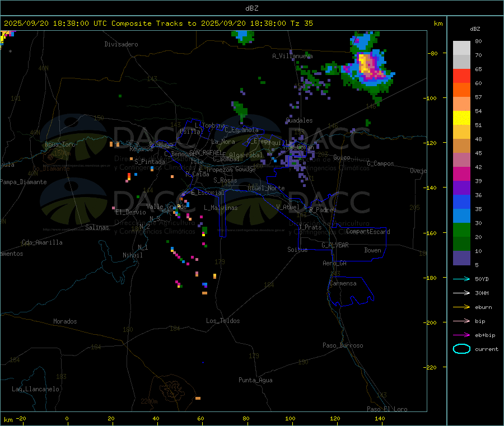The width and height of the screenshot is (504, 426).
Task: Click the A_Villanueva map label
Action: (x=292, y=56)
